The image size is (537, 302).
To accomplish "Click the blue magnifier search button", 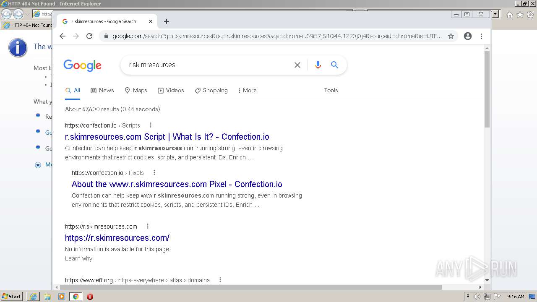I will [x=334, y=65].
